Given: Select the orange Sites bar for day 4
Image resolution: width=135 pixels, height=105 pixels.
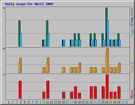Looking at the screenshot, I should tap(21, 65).
